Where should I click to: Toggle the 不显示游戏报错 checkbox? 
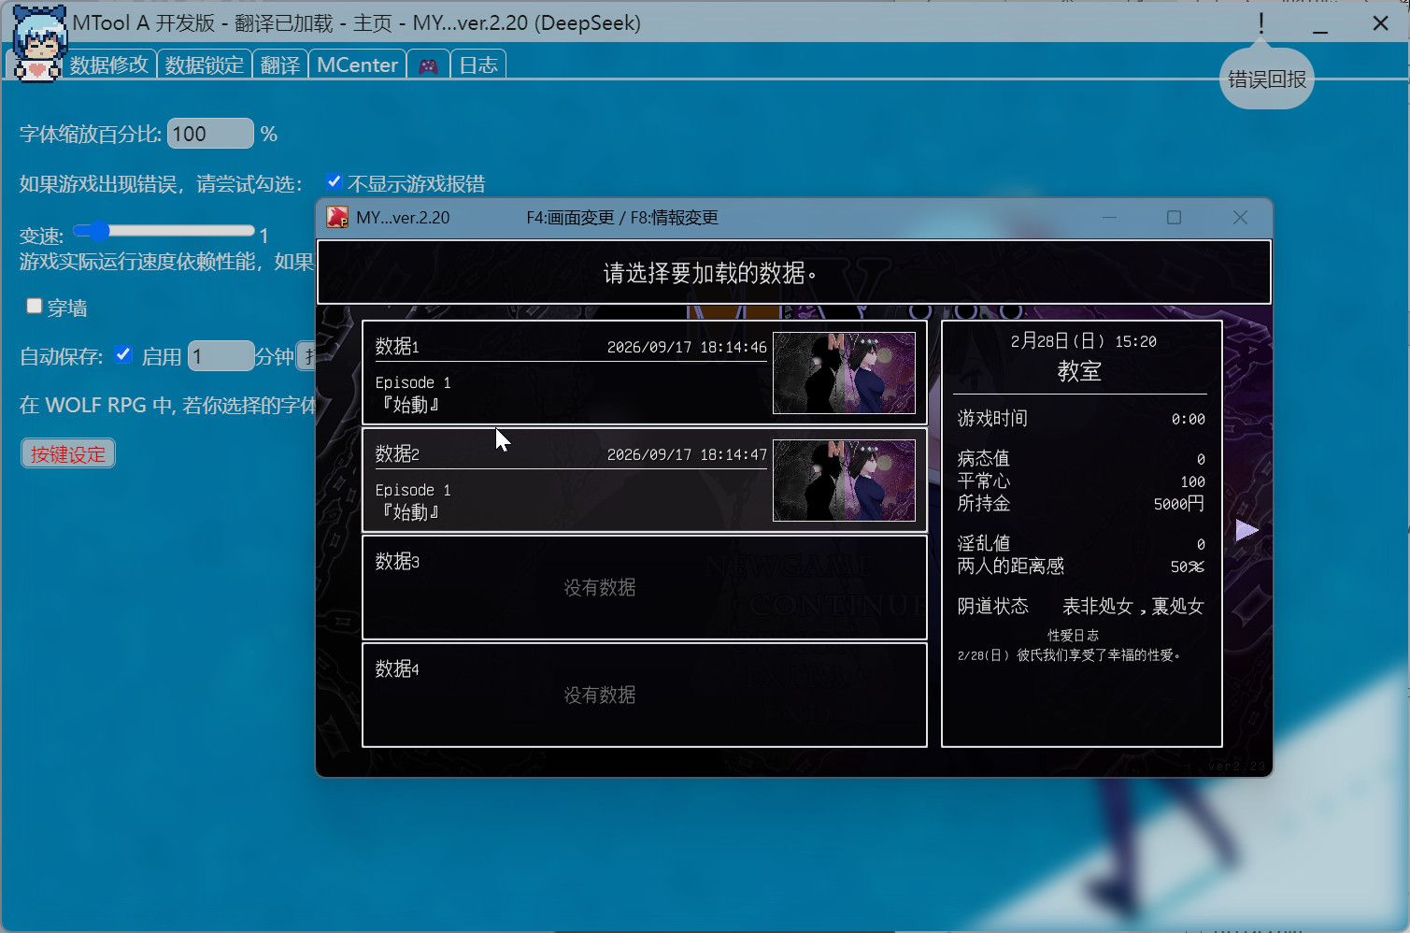click(334, 181)
